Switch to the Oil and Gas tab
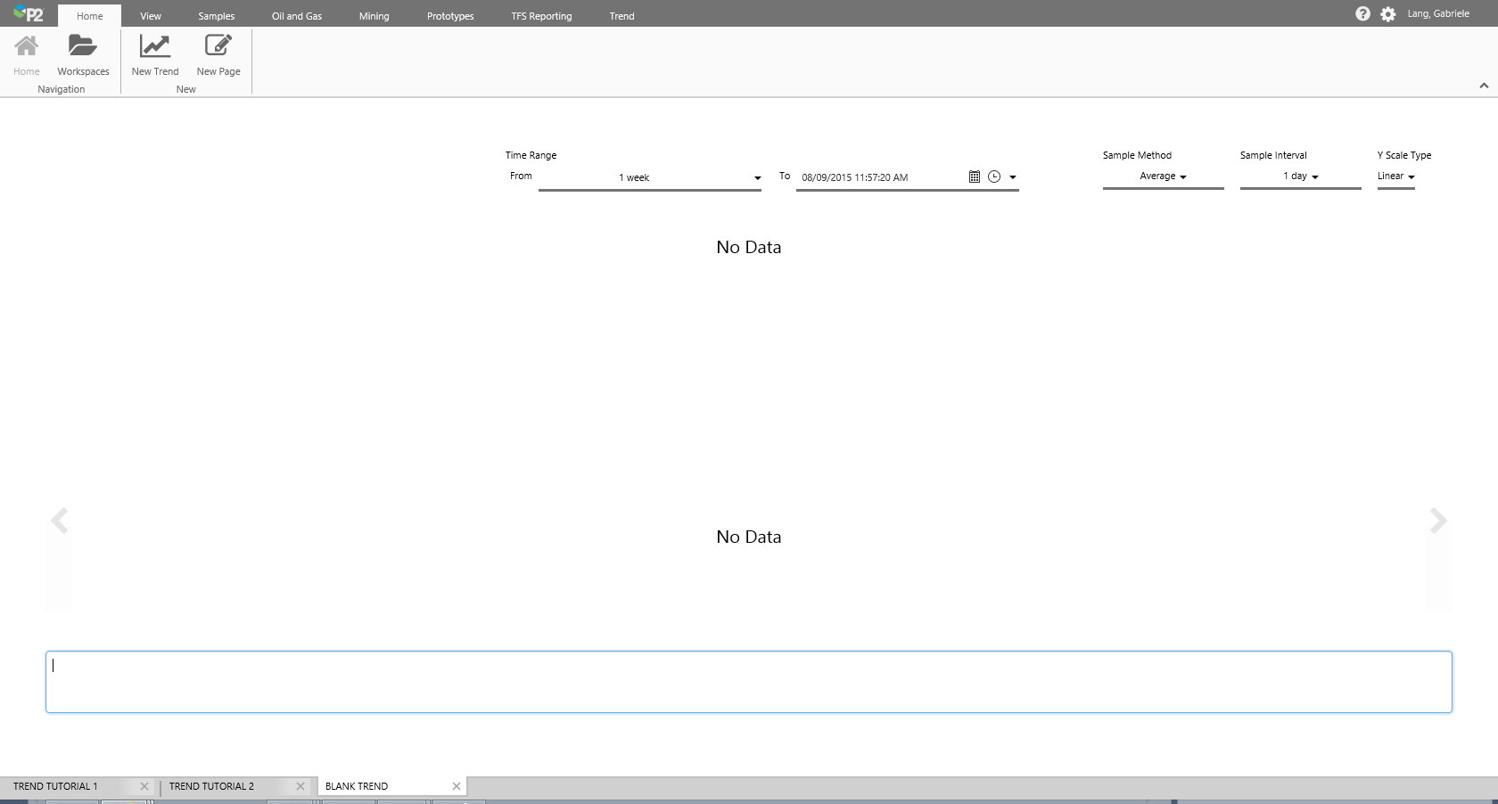The width and height of the screenshot is (1498, 804). [297, 16]
